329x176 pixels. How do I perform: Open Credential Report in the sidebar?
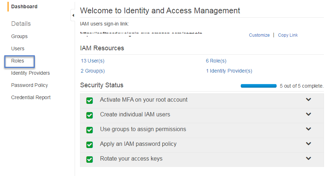click(31, 97)
